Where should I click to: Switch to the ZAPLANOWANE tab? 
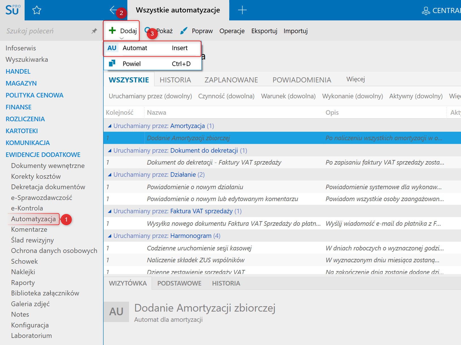231,80
